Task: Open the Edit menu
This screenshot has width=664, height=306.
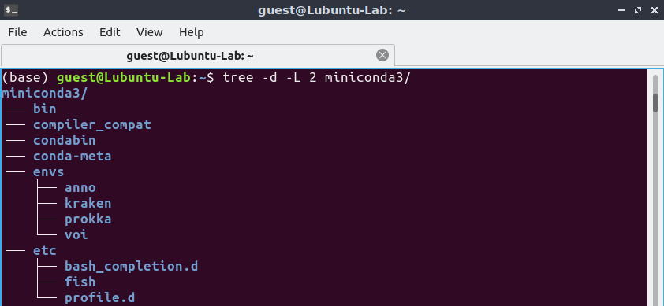Action: pos(110,32)
